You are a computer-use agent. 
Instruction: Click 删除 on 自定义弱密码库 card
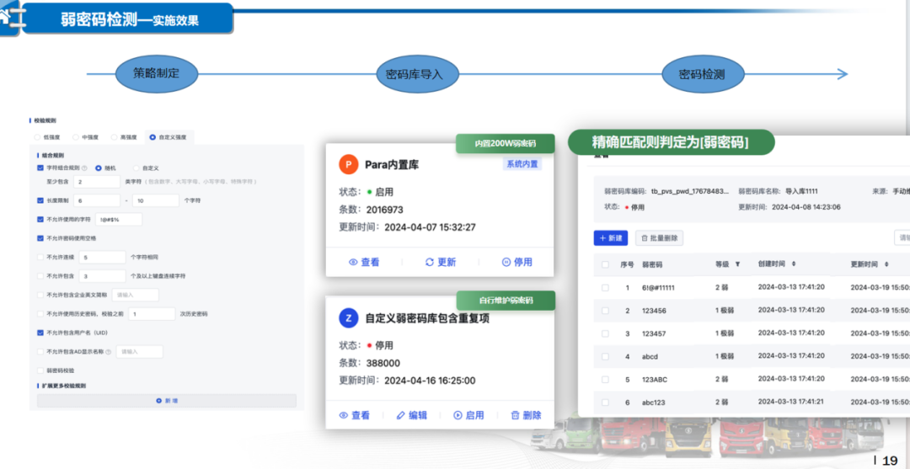pyautogui.click(x=526, y=415)
